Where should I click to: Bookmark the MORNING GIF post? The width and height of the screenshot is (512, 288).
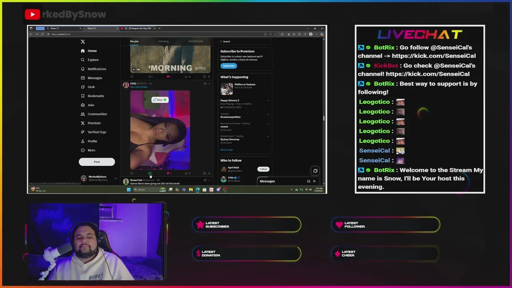tap(204, 77)
